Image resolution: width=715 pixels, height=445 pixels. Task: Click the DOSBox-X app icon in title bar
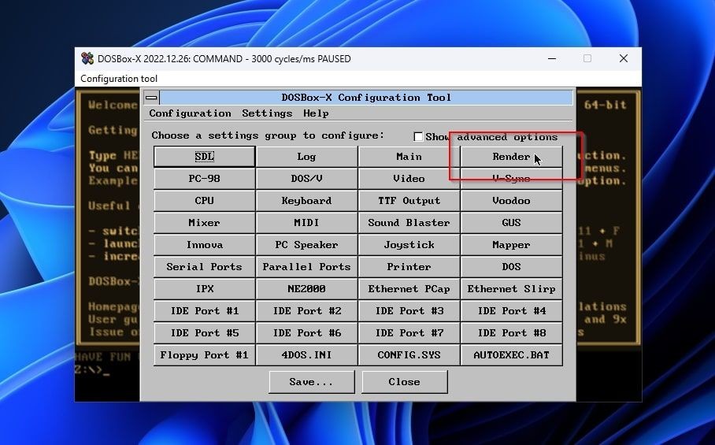pyautogui.click(x=87, y=58)
